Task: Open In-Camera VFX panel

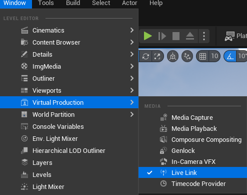Action: (x=193, y=161)
